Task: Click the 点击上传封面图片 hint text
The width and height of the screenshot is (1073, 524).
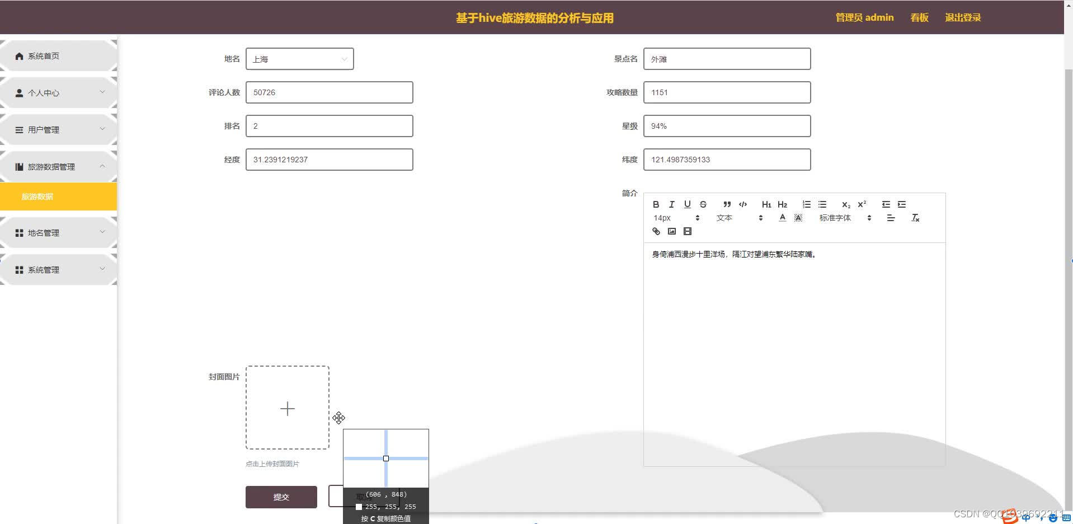Action: pyautogui.click(x=272, y=464)
